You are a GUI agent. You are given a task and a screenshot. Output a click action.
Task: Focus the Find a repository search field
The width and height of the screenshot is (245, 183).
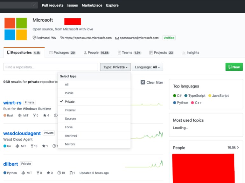click(51, 67)
